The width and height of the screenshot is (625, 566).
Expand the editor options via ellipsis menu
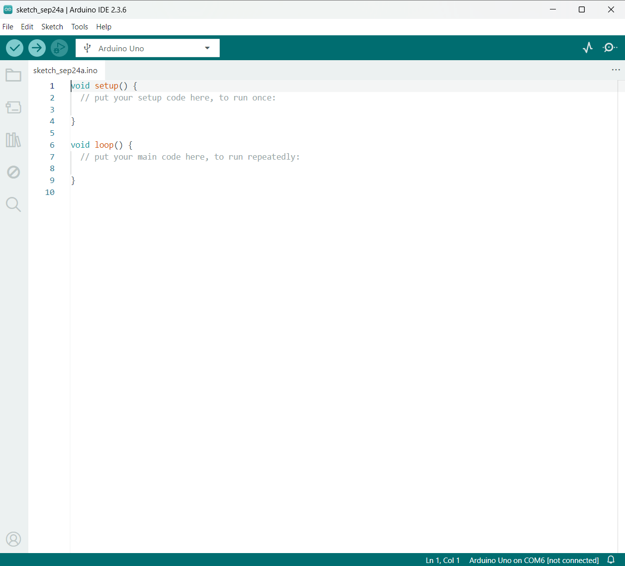(x=616, y=70)
